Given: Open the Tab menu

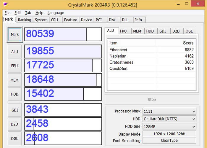Looking at the screenshot, I should click(x=28, y=13).
